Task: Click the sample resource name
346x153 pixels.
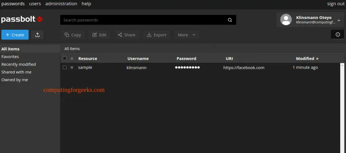Action: pyautogui.click(x=85, y=68)
